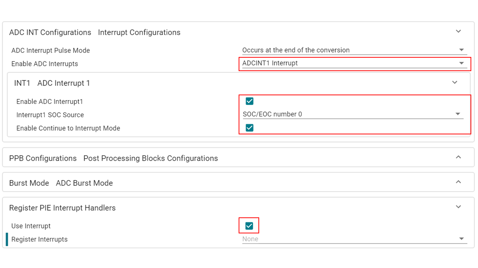The height and width of the screenshot is (268, 478).
Task: Click the Burst Mode header title
Action: 29,183
